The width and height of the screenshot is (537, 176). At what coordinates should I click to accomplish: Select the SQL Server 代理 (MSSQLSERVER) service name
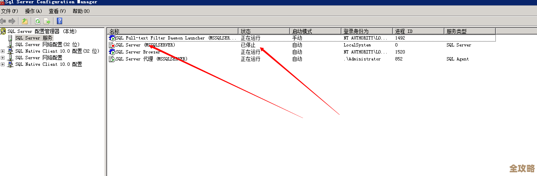click(152, 59)
